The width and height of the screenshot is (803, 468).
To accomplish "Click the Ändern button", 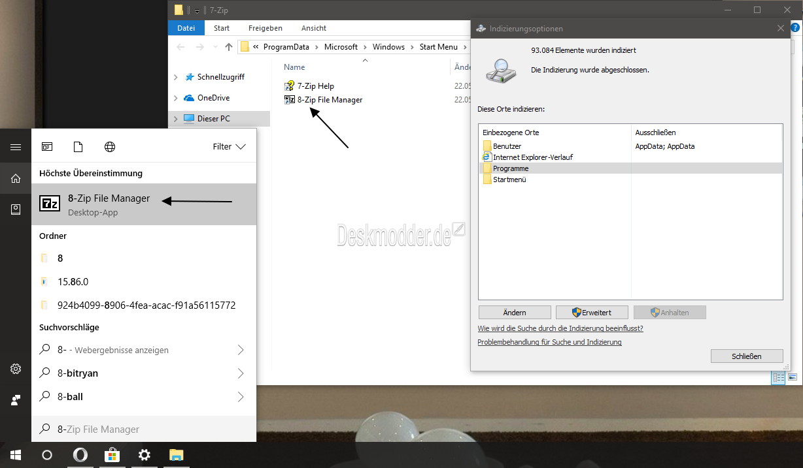I will tap(515, 313).
